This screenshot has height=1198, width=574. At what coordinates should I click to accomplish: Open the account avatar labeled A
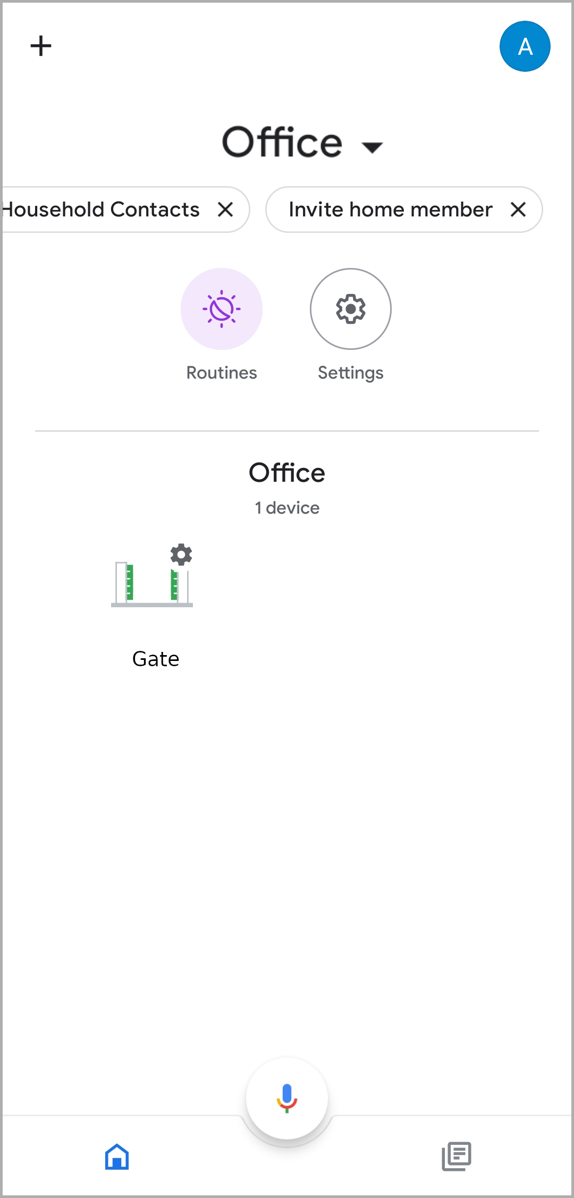pyautogui.click(x=525, y=46)
